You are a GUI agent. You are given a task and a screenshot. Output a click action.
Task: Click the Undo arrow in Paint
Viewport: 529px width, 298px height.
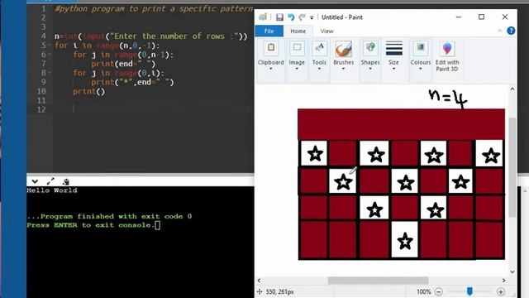pyautogui.click(x=291, y=17)
